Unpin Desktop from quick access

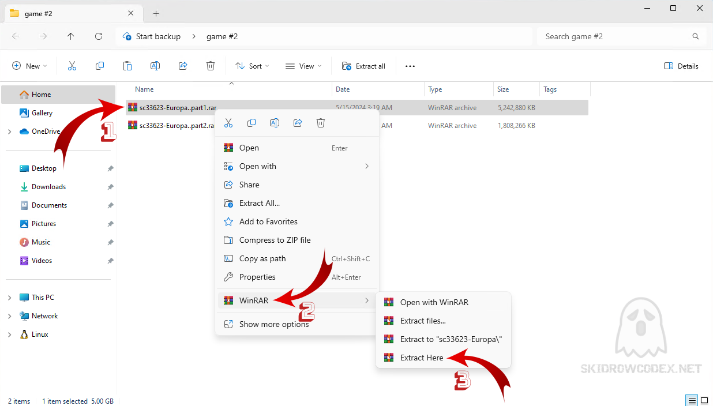tap(110, 168)
